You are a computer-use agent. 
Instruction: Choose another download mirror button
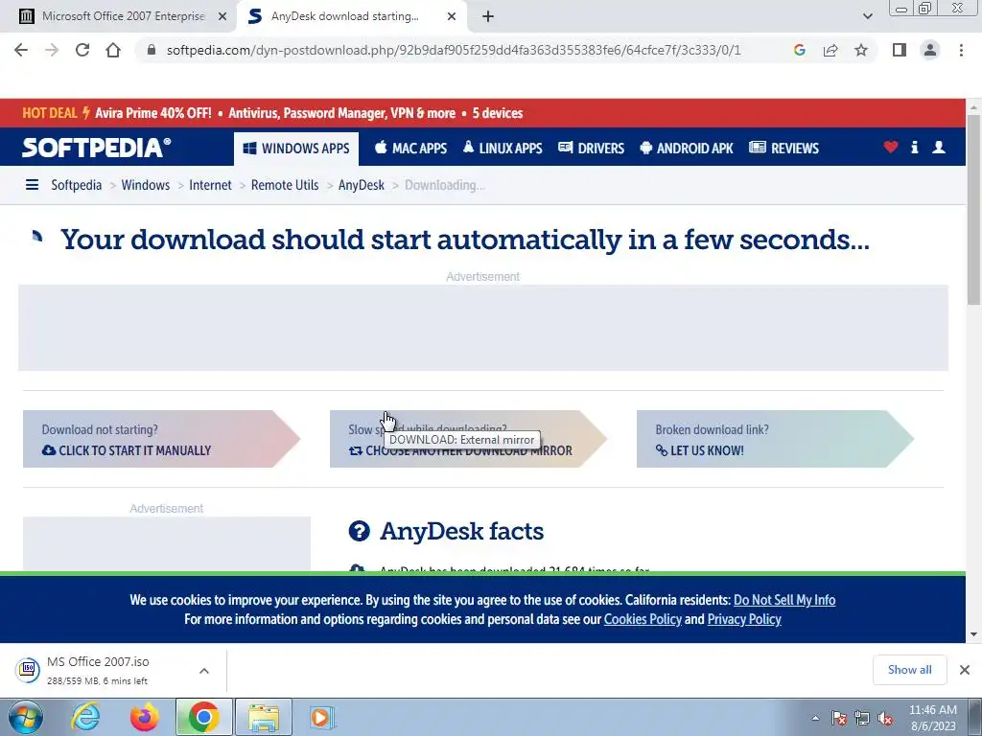(468, 439)
